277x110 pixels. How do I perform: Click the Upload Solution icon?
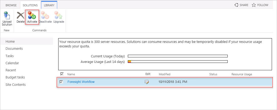point(7,15)
